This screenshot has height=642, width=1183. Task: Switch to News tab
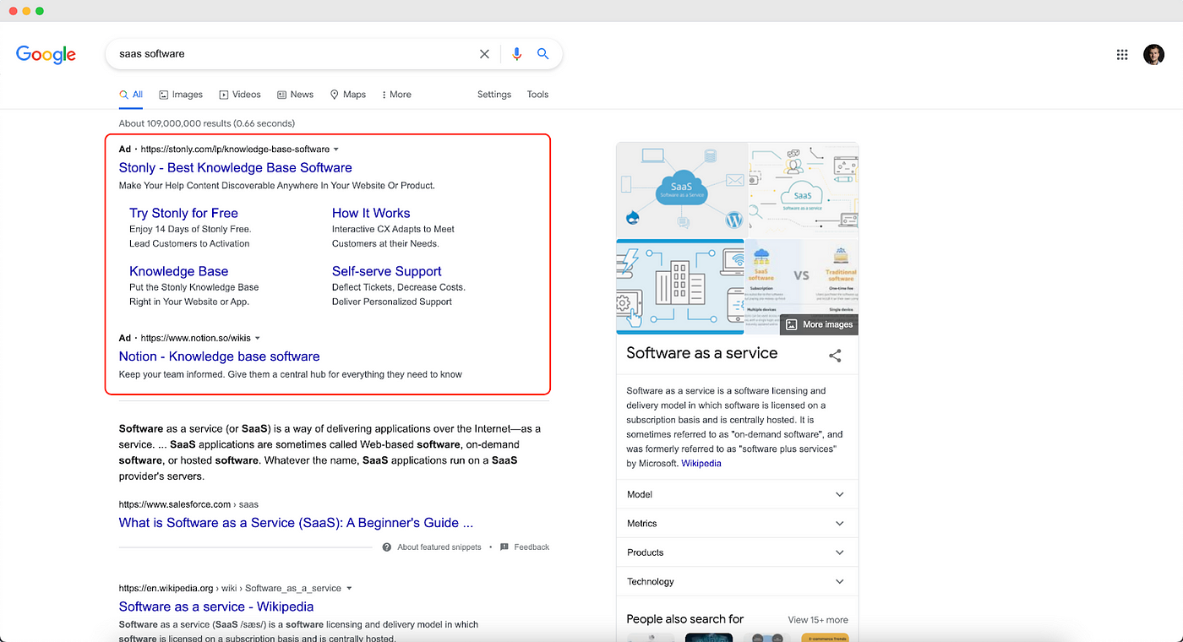click(295, 95)
